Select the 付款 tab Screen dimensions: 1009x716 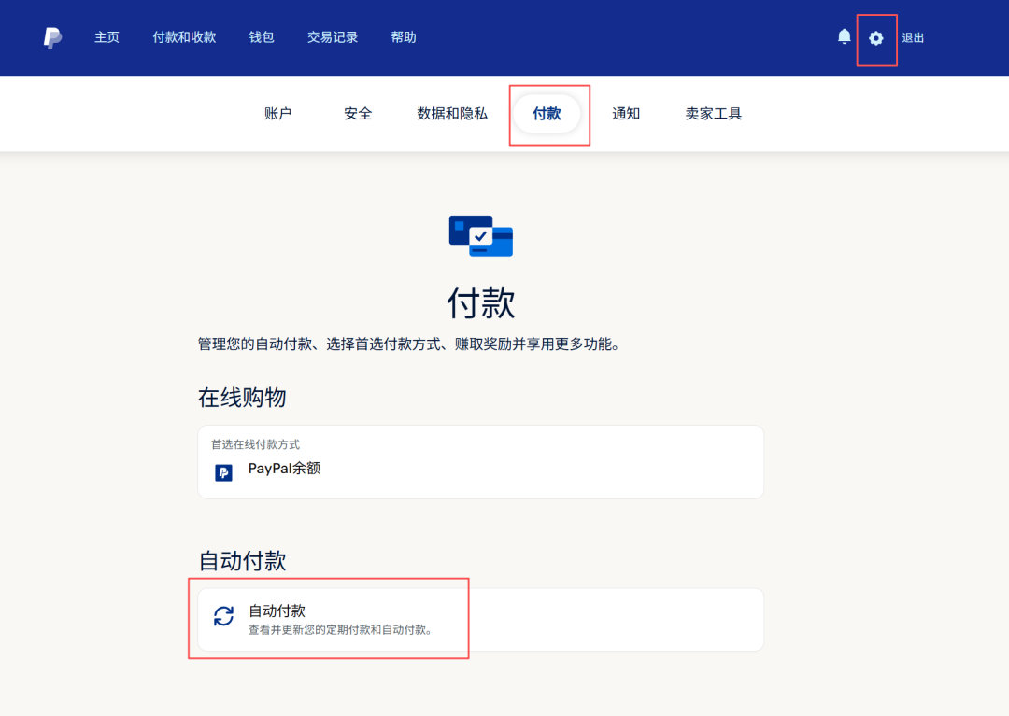tap(549, 113)
